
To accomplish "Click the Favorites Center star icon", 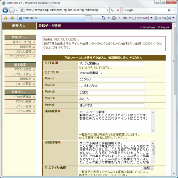I will pyautogui.click(x=5, y=18).
